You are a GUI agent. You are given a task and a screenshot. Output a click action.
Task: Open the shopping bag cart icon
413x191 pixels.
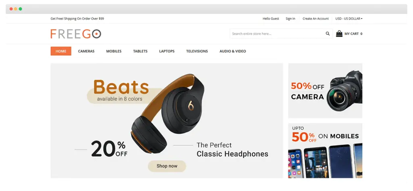tap(339, 34)
